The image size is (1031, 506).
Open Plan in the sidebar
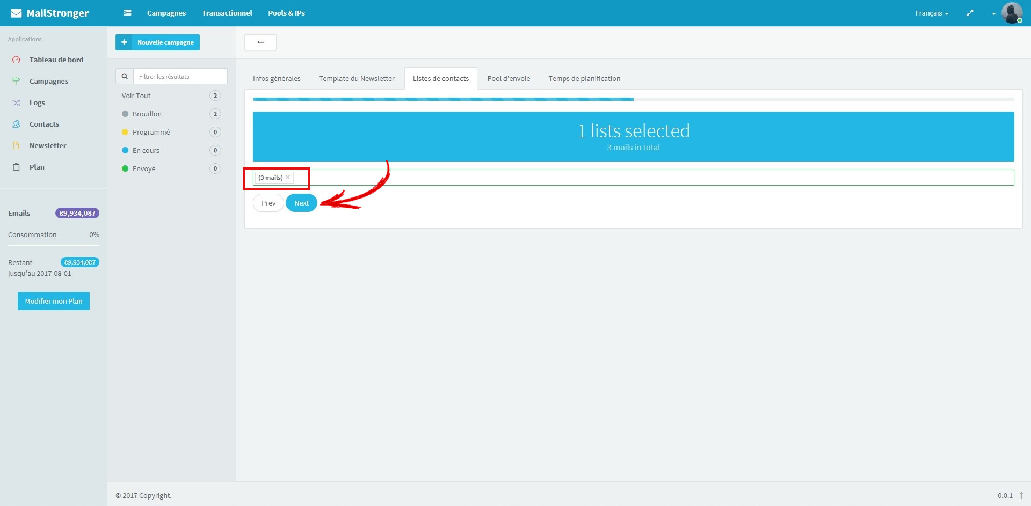pos(37,167)
